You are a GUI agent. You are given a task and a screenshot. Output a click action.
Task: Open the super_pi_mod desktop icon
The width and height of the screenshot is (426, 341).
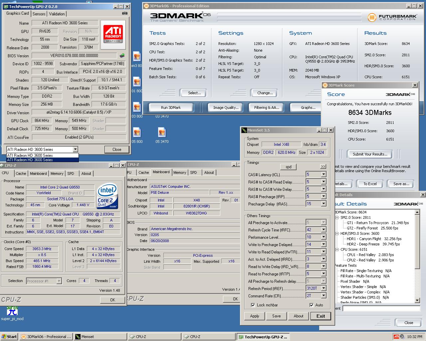tap(12, 313)
